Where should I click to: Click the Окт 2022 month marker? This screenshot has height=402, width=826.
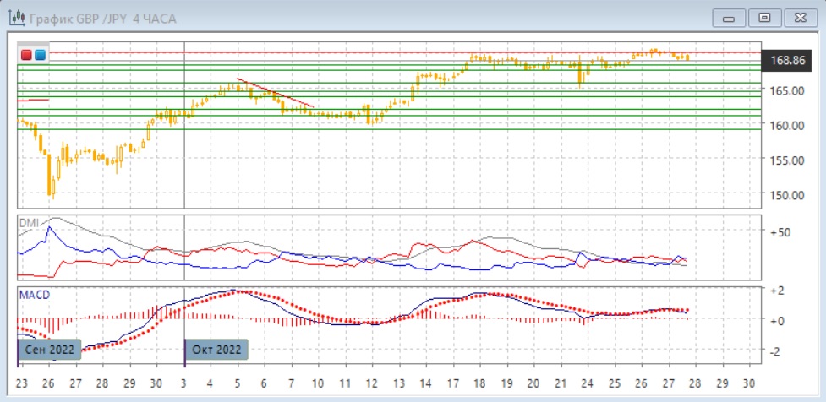pos(216,349)
